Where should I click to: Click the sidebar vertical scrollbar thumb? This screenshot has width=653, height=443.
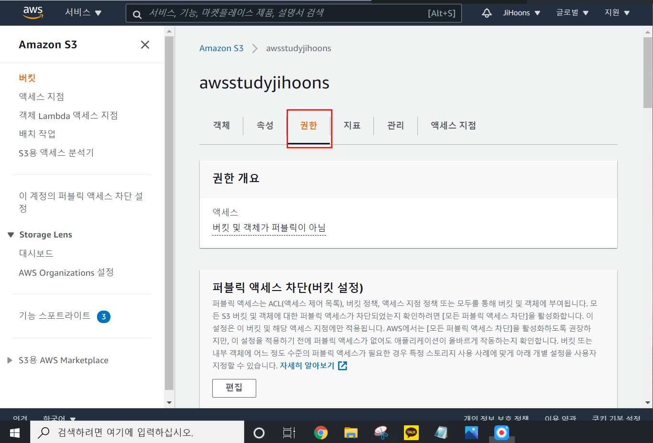pyautogui.click(x=169, y=213)
